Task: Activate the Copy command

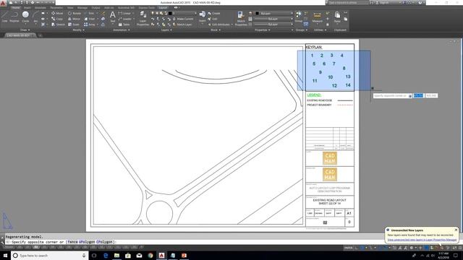Action: [x=56, y=19]
